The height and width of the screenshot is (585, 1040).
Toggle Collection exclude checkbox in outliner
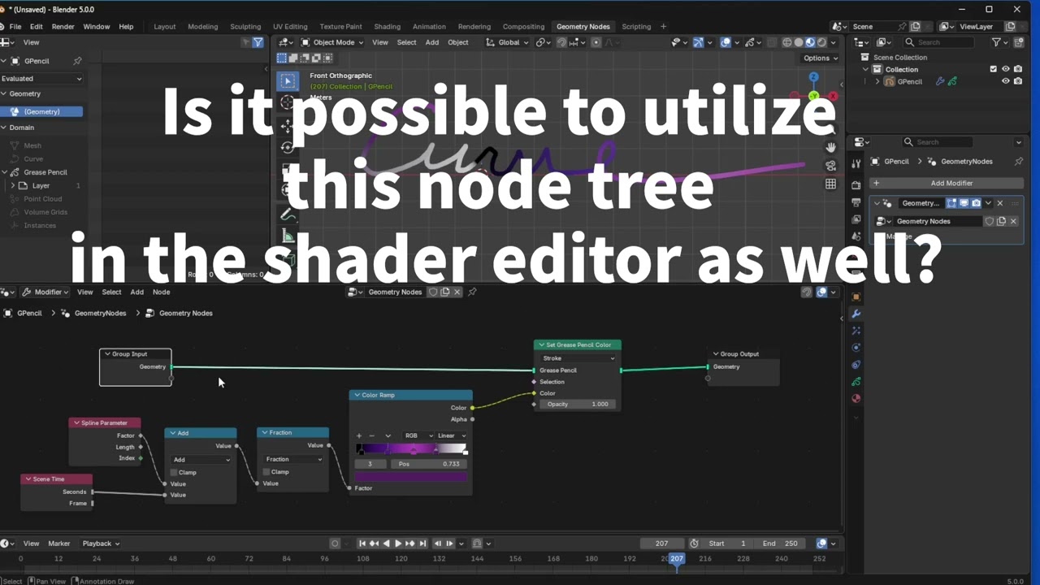click(x=993, y=69)
